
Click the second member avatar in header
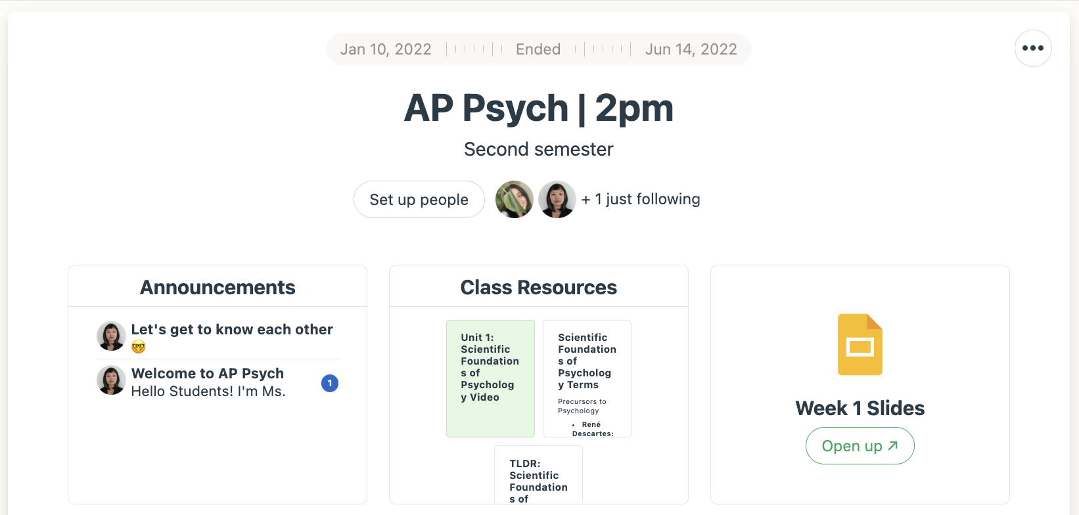coord(557,200)
